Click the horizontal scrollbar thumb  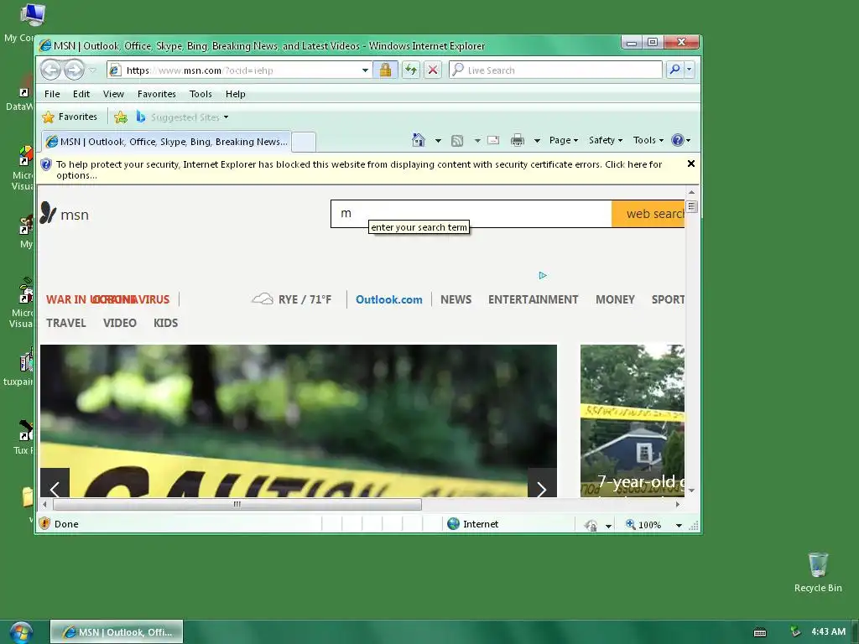(x=237, y=504)
